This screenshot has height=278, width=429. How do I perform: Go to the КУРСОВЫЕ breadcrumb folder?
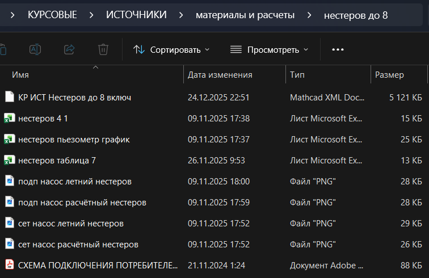tap(52, 15)
